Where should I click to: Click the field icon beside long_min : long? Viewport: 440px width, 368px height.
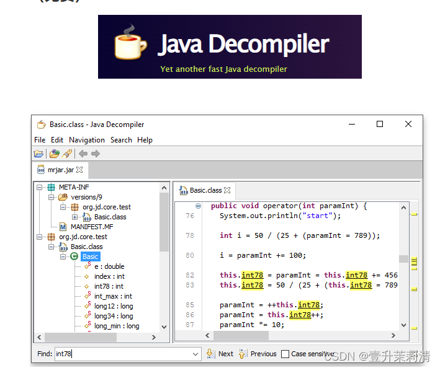coord(88,325)
